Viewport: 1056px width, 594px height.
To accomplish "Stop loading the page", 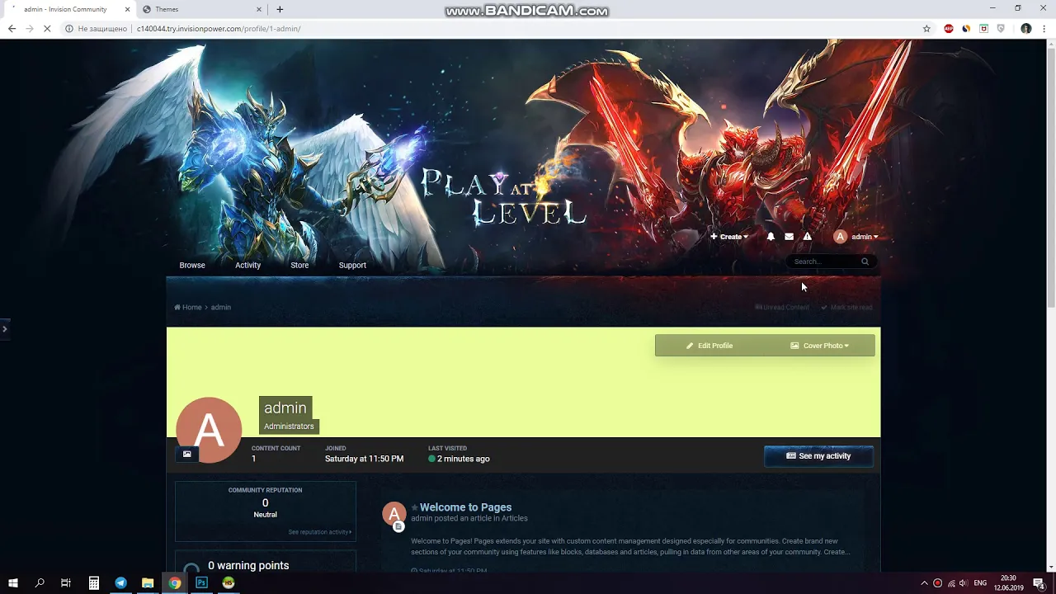I will [47, 29].
